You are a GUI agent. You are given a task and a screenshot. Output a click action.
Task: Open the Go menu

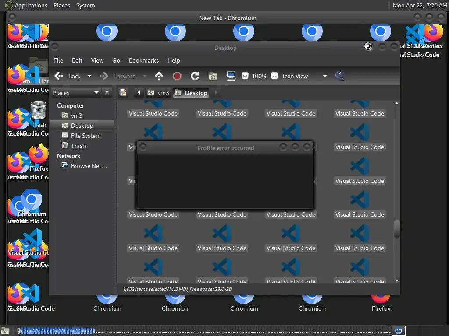click(x=116, y=60)
